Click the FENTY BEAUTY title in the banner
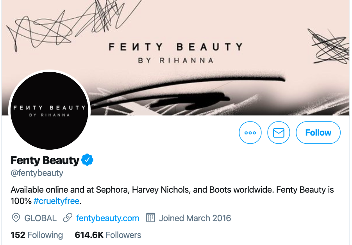 (x=175, y=47)
